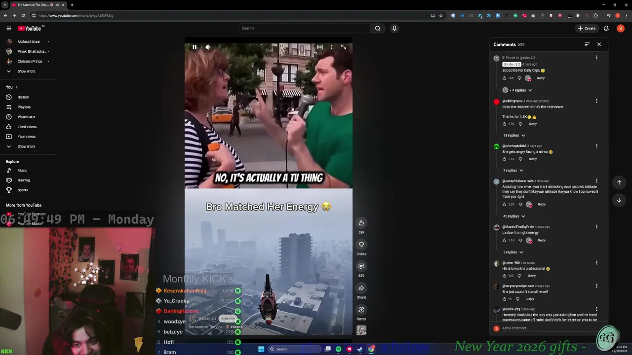The height and width of the screenshot is (355, 632).
Task: Expand the 40 replies thread
Action: click(514, 216)
